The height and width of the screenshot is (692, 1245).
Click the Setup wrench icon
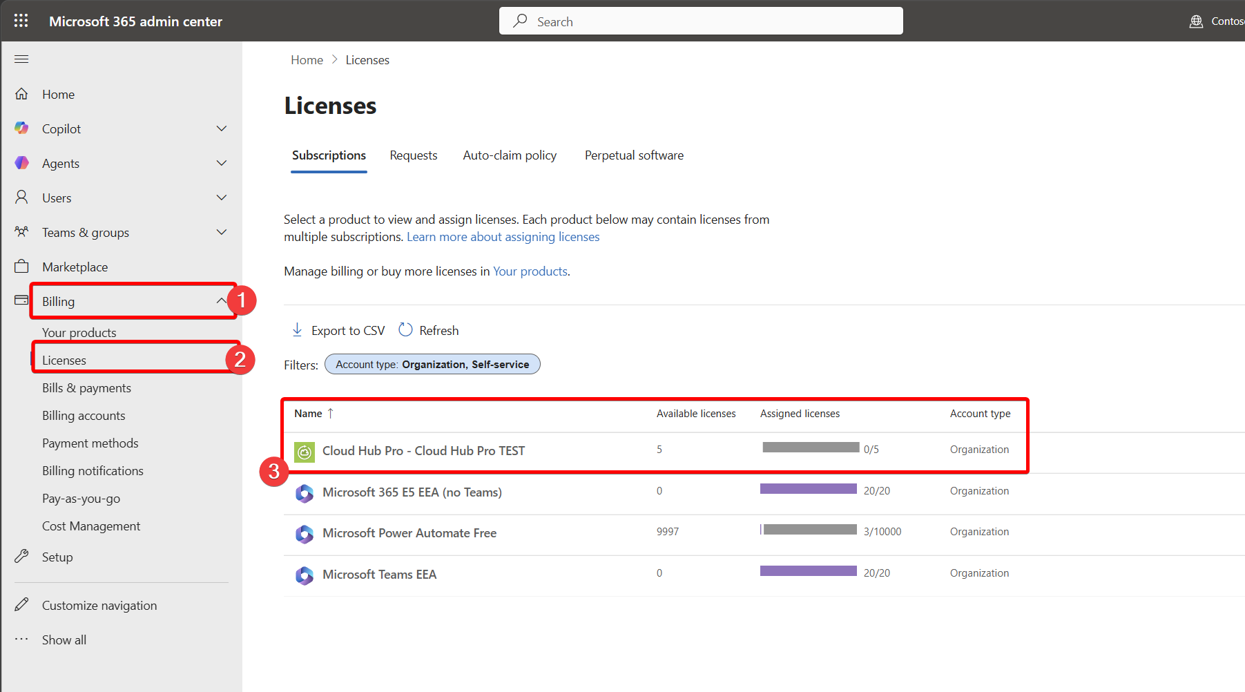[x=21, y=557]
